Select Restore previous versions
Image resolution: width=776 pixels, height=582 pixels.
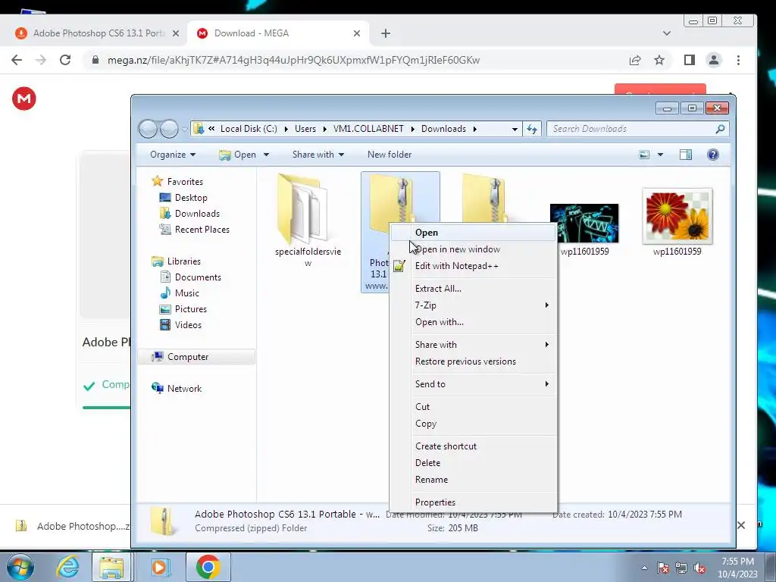coord(473,361)
